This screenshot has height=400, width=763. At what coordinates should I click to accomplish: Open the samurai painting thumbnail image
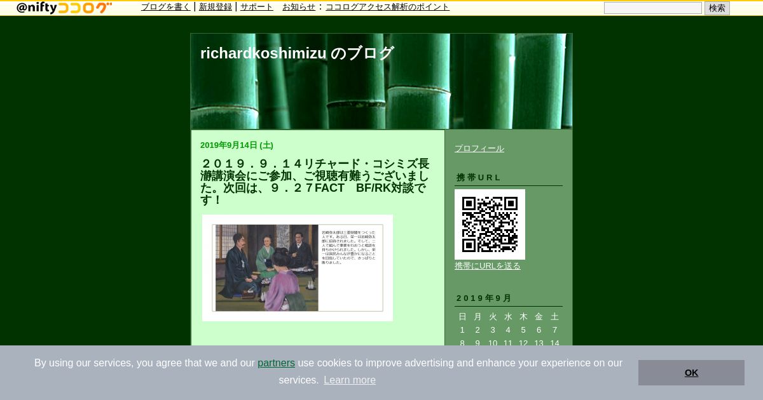(x=298, y=268)
